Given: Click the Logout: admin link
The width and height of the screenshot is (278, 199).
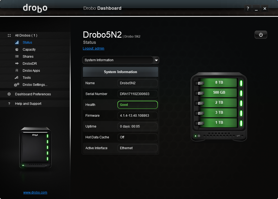Looking at the screenshot, I should [93, 48].
